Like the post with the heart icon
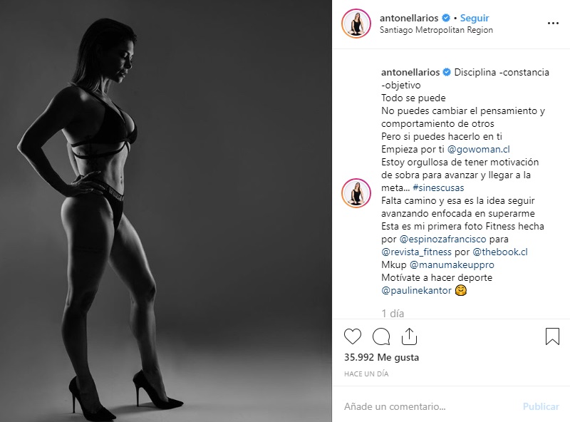The image size is (570, 422). 353,336
